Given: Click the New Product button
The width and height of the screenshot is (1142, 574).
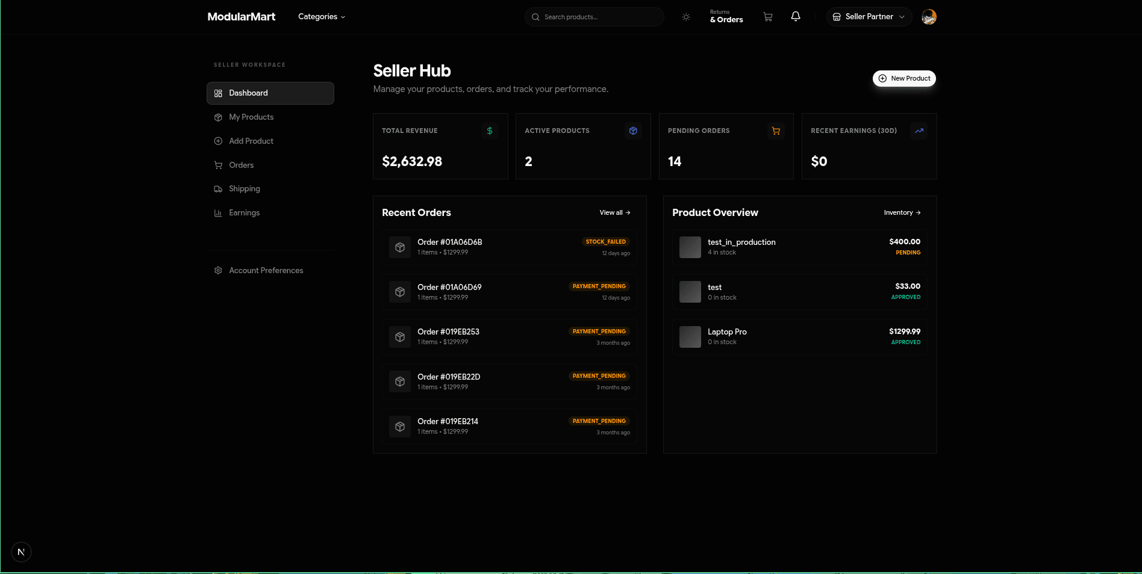Looking at the screenshot, I should pos(904,78).
